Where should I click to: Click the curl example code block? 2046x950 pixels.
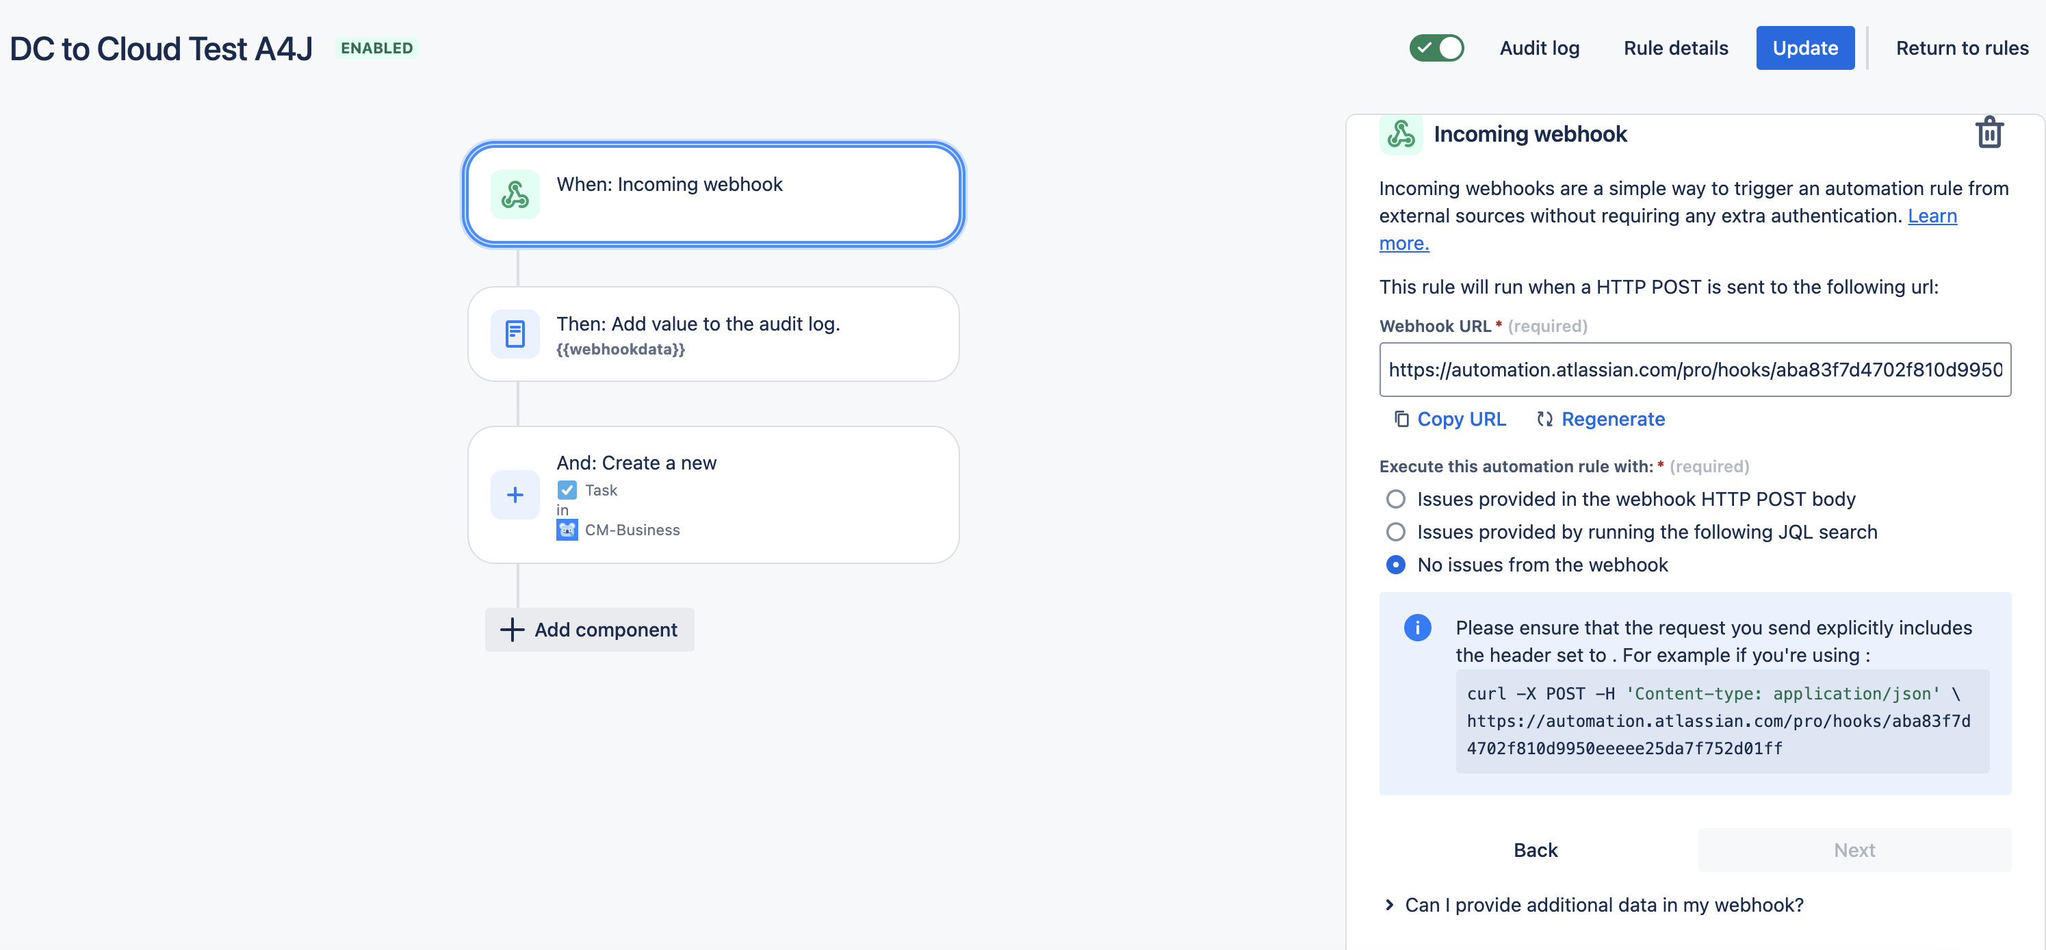[x=1722, y=721]
